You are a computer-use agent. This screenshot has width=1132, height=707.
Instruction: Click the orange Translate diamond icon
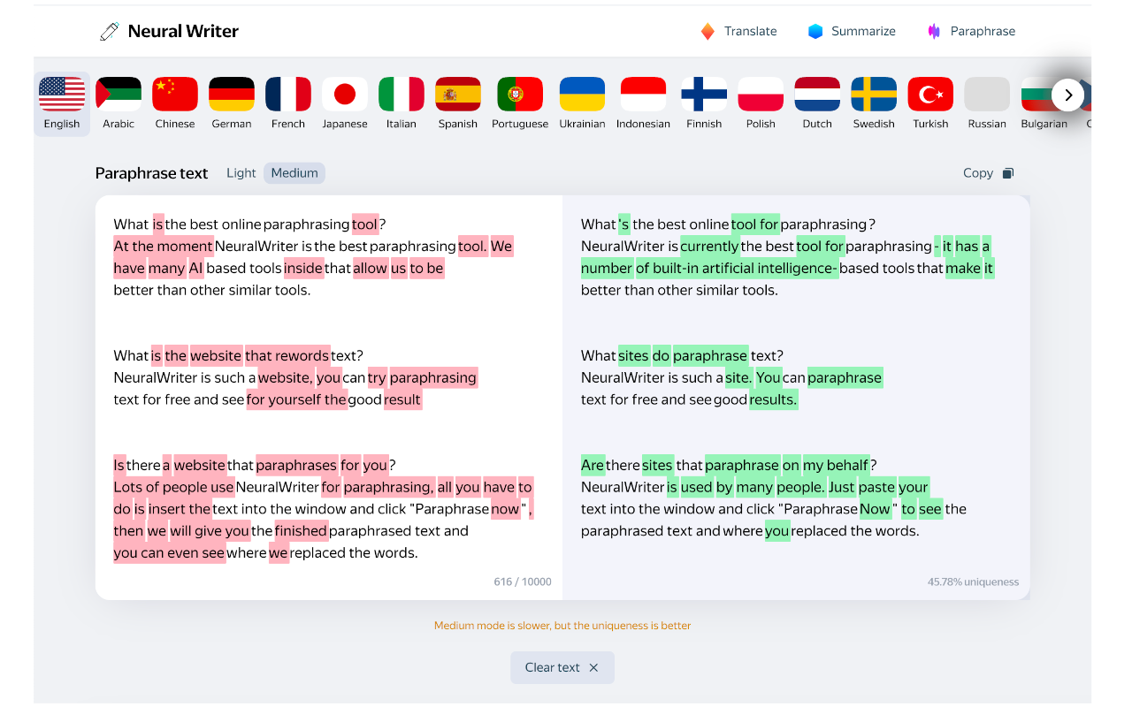pos(707,32)
